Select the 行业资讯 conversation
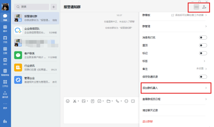This screenshot has height=127, width=214. tap(36, 67)
